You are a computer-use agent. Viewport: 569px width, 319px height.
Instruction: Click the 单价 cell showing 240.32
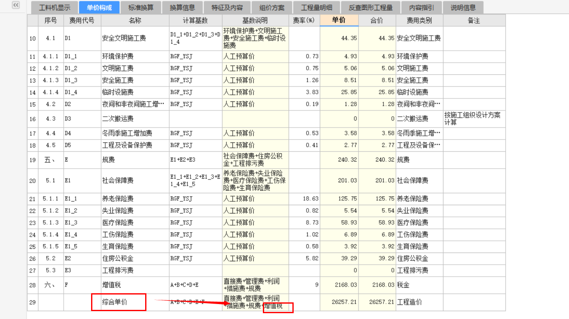tap(339, 160)
